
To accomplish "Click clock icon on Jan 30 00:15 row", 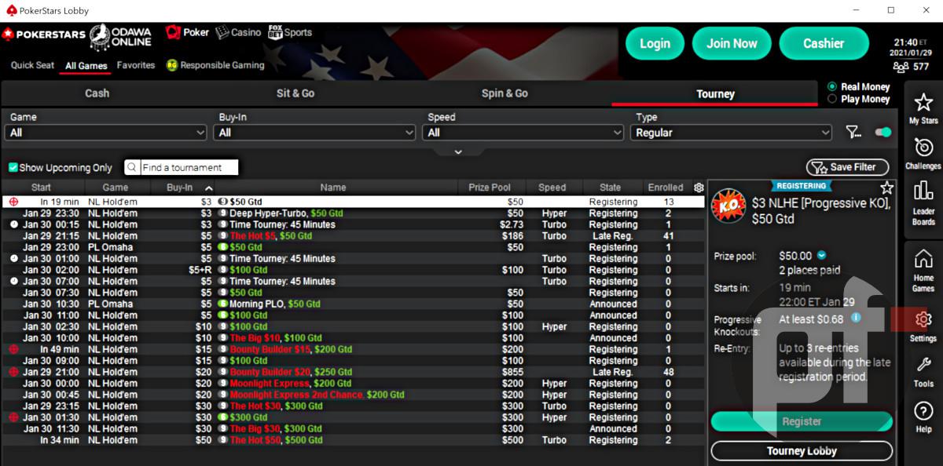I will click(13, 224).
